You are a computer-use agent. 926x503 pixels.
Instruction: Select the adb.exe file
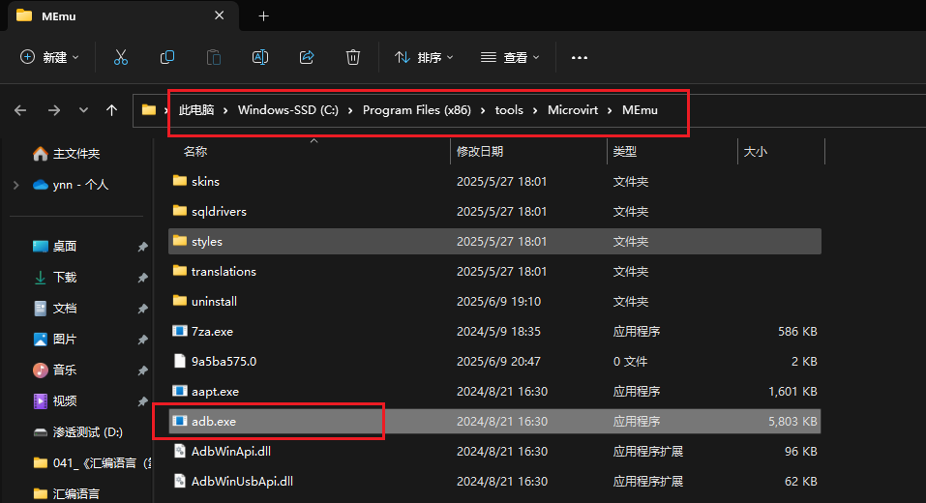tap(214, 421)
